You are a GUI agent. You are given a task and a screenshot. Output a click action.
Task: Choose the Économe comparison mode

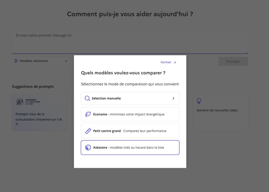[x=130, y=115]
